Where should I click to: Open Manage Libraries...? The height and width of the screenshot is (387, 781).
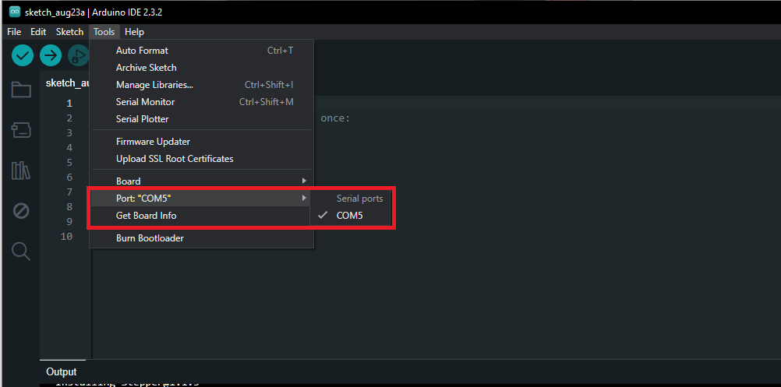pos(201,85)
